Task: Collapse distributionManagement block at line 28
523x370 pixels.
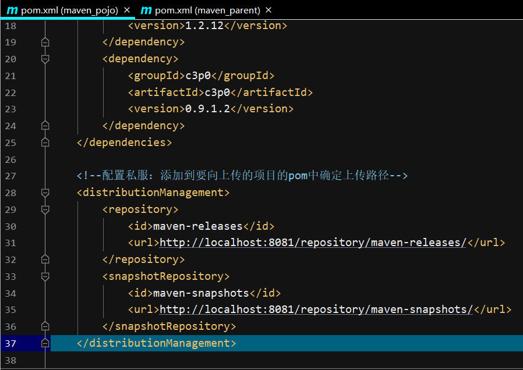Action: [45, 193]
